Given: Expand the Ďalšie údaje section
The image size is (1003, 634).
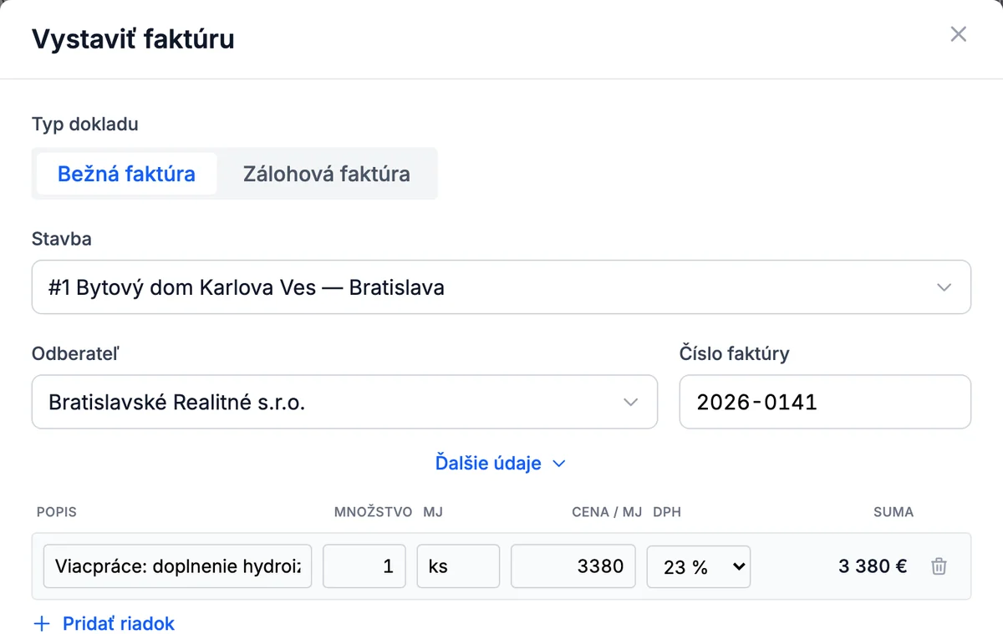Looking at the screenshot, I should 501,463.
